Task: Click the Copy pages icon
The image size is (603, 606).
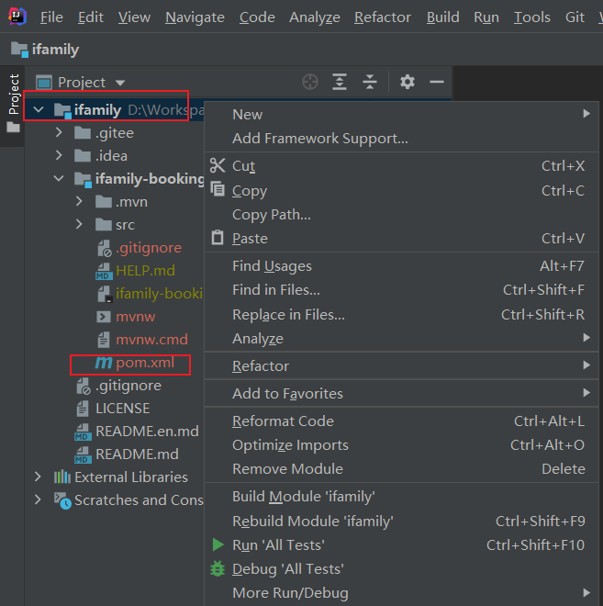Action: [218, 189]
